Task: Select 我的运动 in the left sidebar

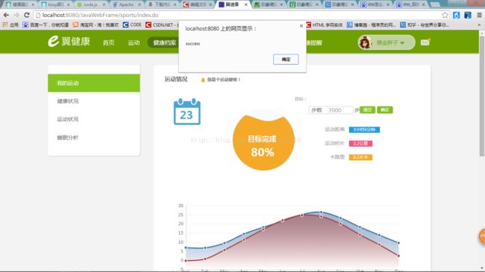Action: tap(94, 83)
